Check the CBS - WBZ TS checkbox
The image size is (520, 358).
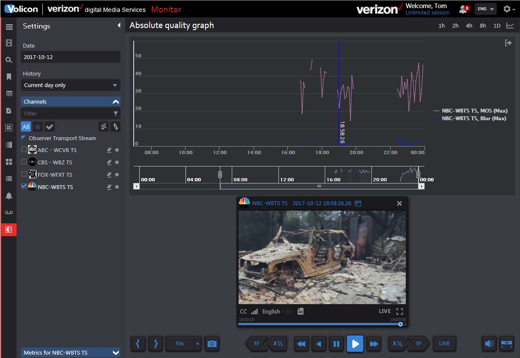pyautogui.click(x=24, y=162)
